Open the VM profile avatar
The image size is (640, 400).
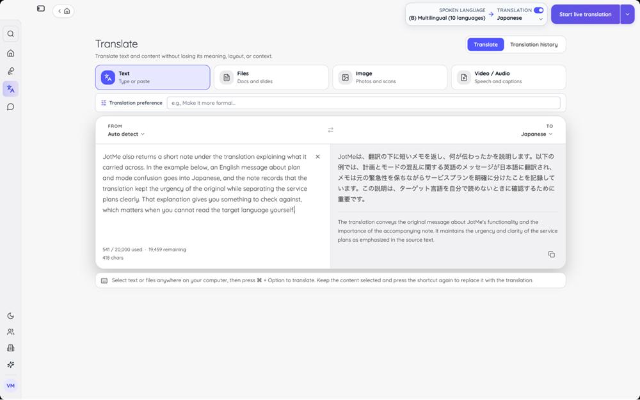[x=11, y=386]
